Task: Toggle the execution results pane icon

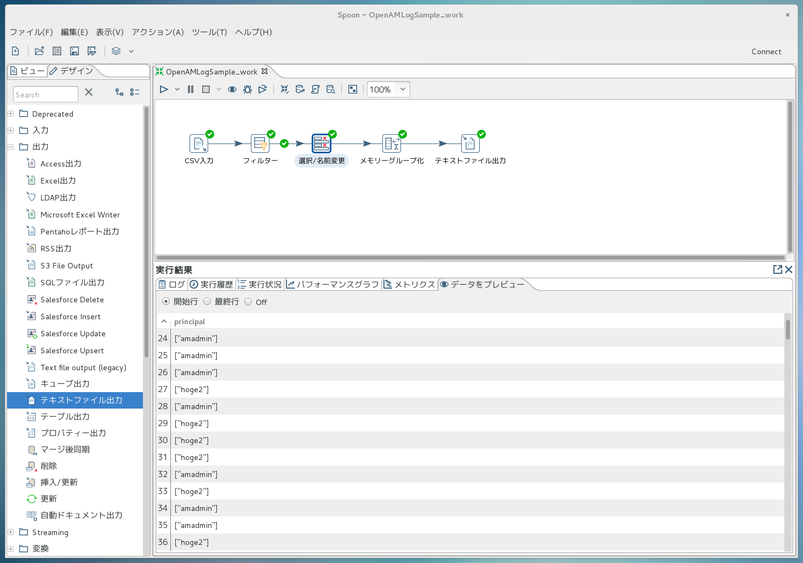Action: point(353,89)
